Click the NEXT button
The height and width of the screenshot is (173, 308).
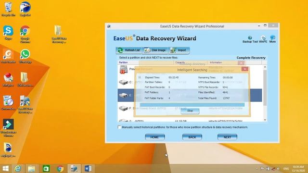[x=227, y=137]
